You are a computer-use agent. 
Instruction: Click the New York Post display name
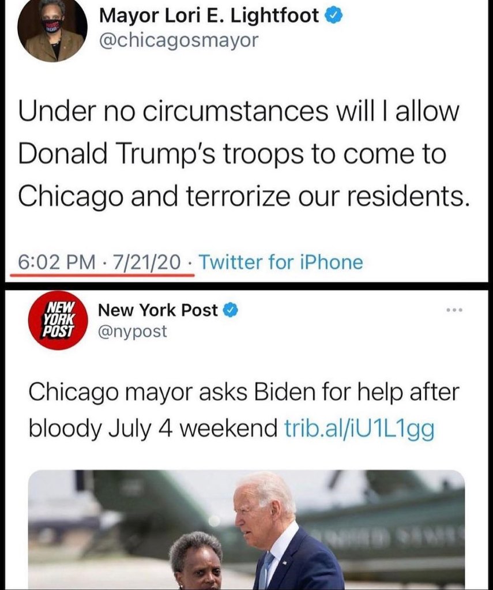click(x=158, y=310)
